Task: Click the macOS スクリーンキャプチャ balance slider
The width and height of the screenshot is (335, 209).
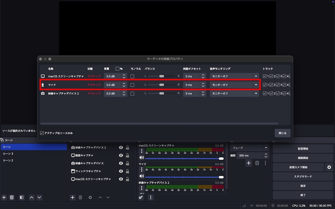Action: point(161,76)
